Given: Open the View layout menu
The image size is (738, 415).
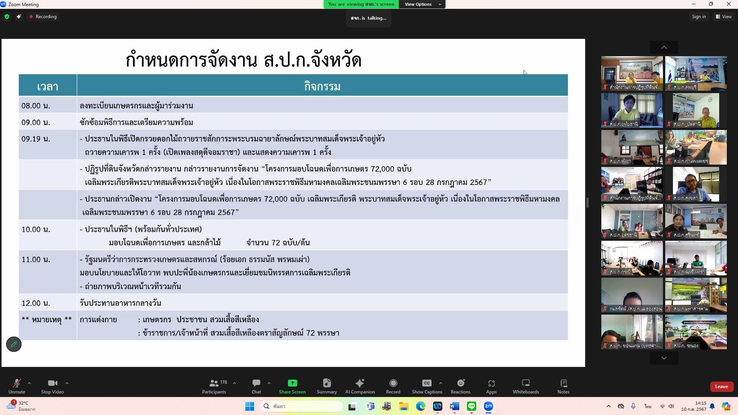Looking at the screenshot, I should pos(724,17).
